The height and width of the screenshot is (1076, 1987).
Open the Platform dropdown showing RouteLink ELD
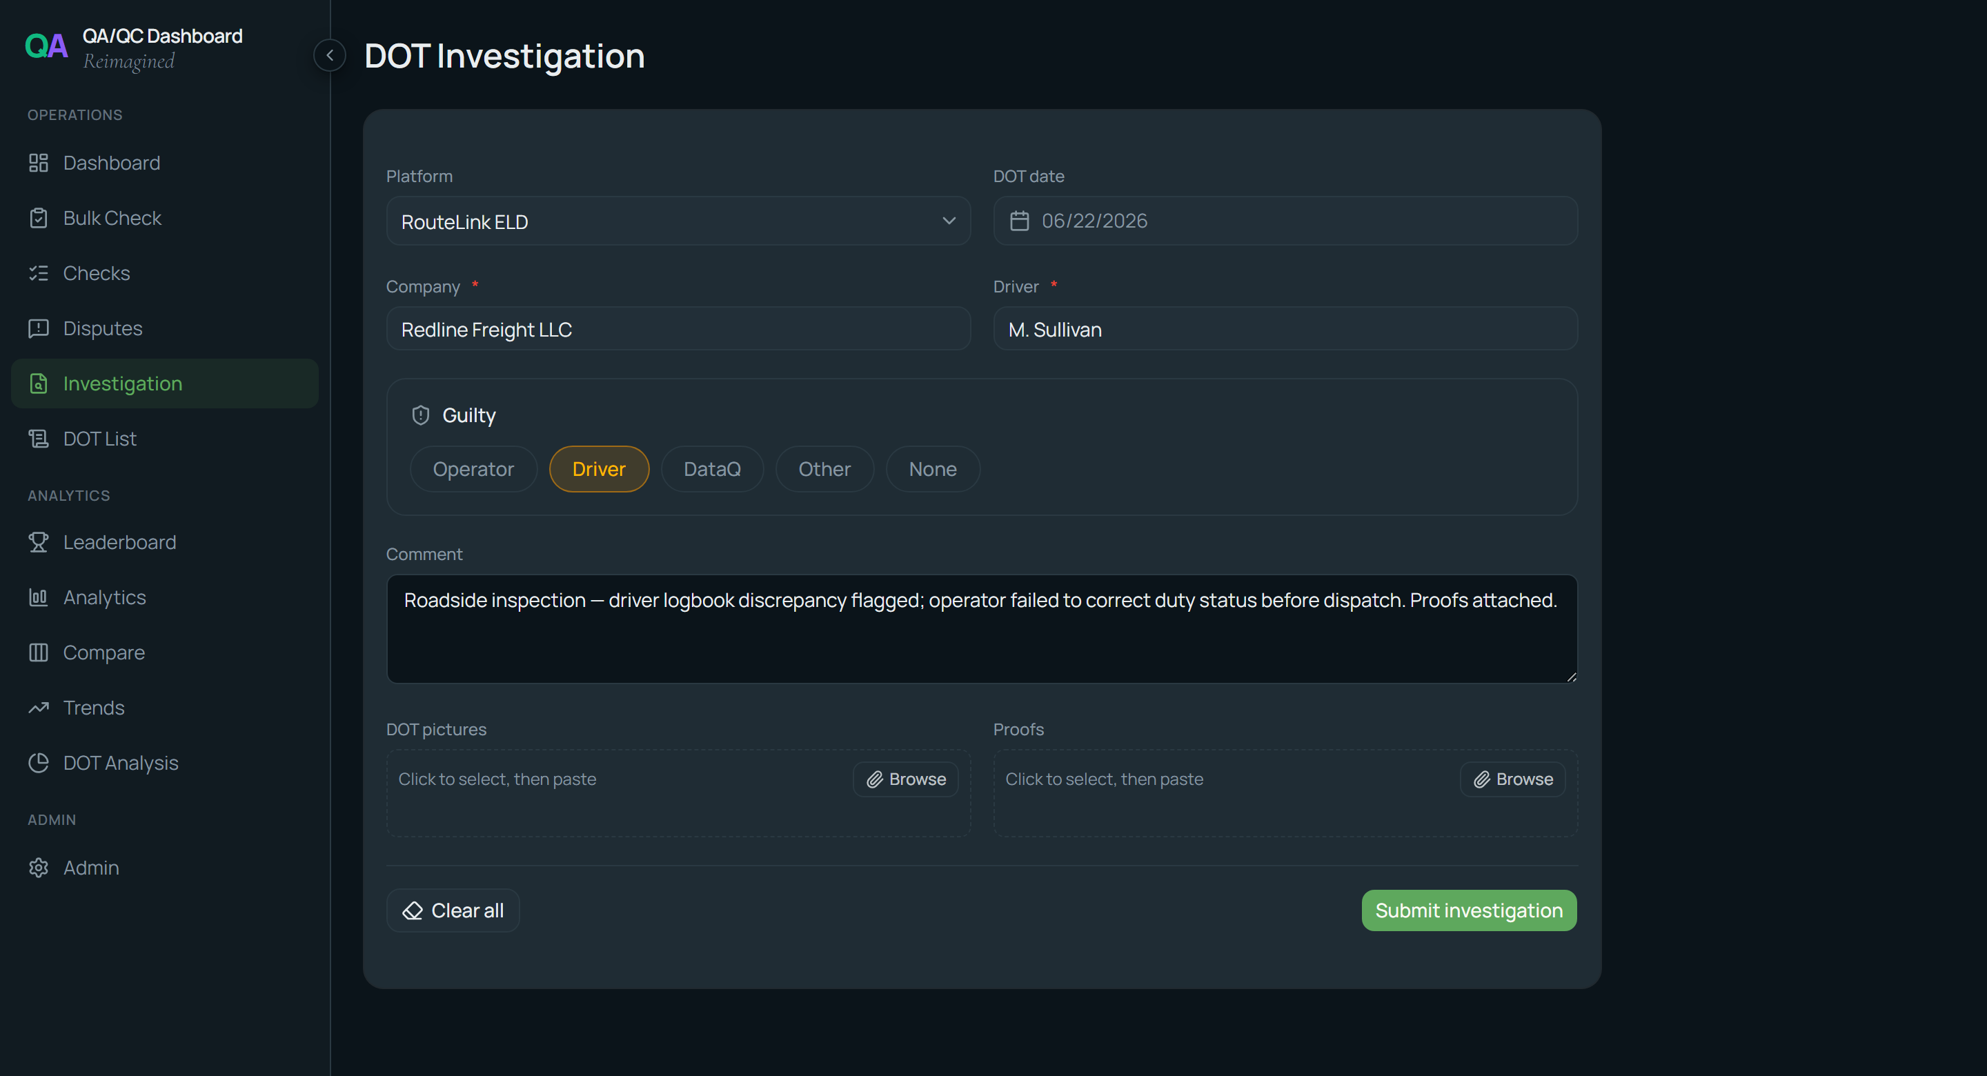tap(678, 221)
